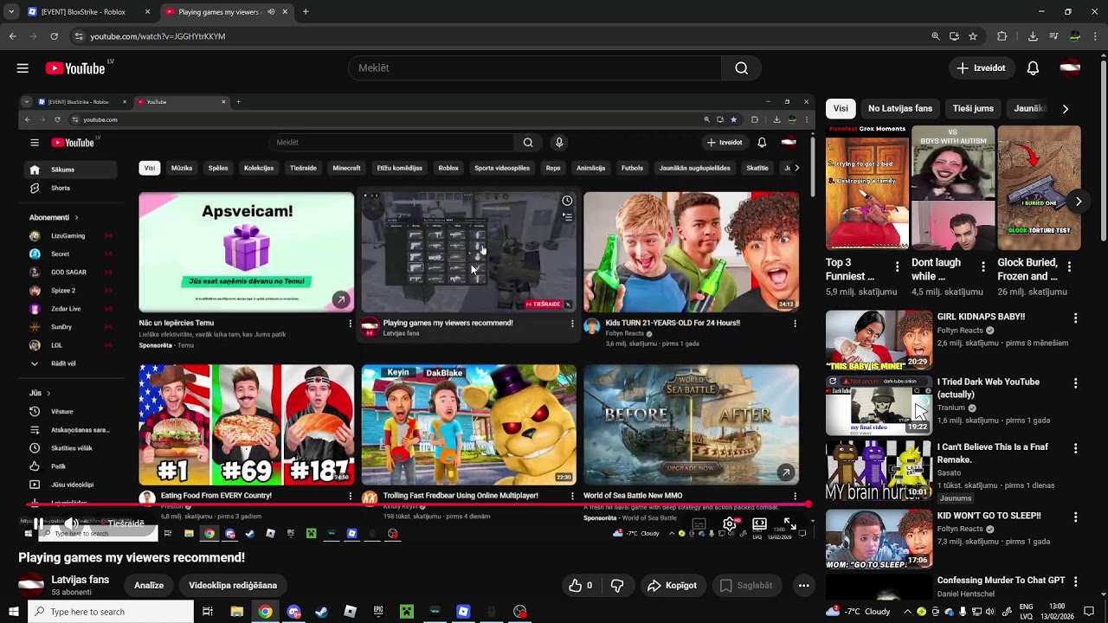
Task: Click Windows Type here to search box
Action: click(x=111, y=612)
